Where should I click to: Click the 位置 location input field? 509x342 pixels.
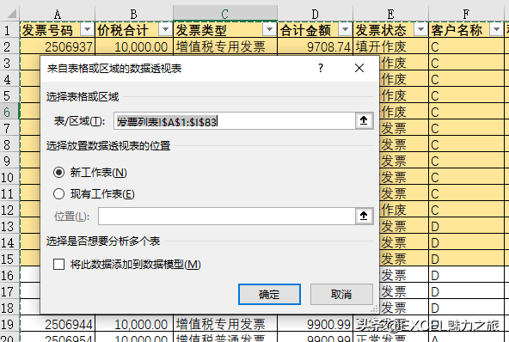click(x=227, y=216)
